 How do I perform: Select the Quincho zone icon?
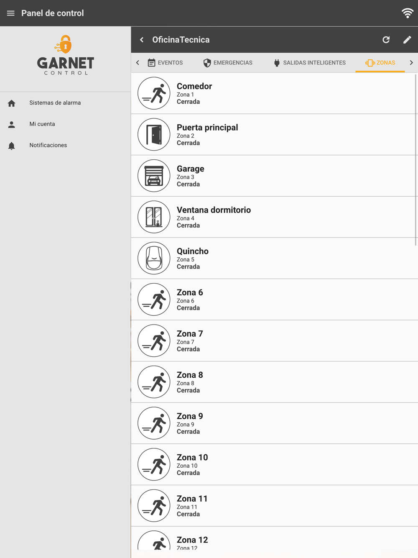[x=154, y=258]
